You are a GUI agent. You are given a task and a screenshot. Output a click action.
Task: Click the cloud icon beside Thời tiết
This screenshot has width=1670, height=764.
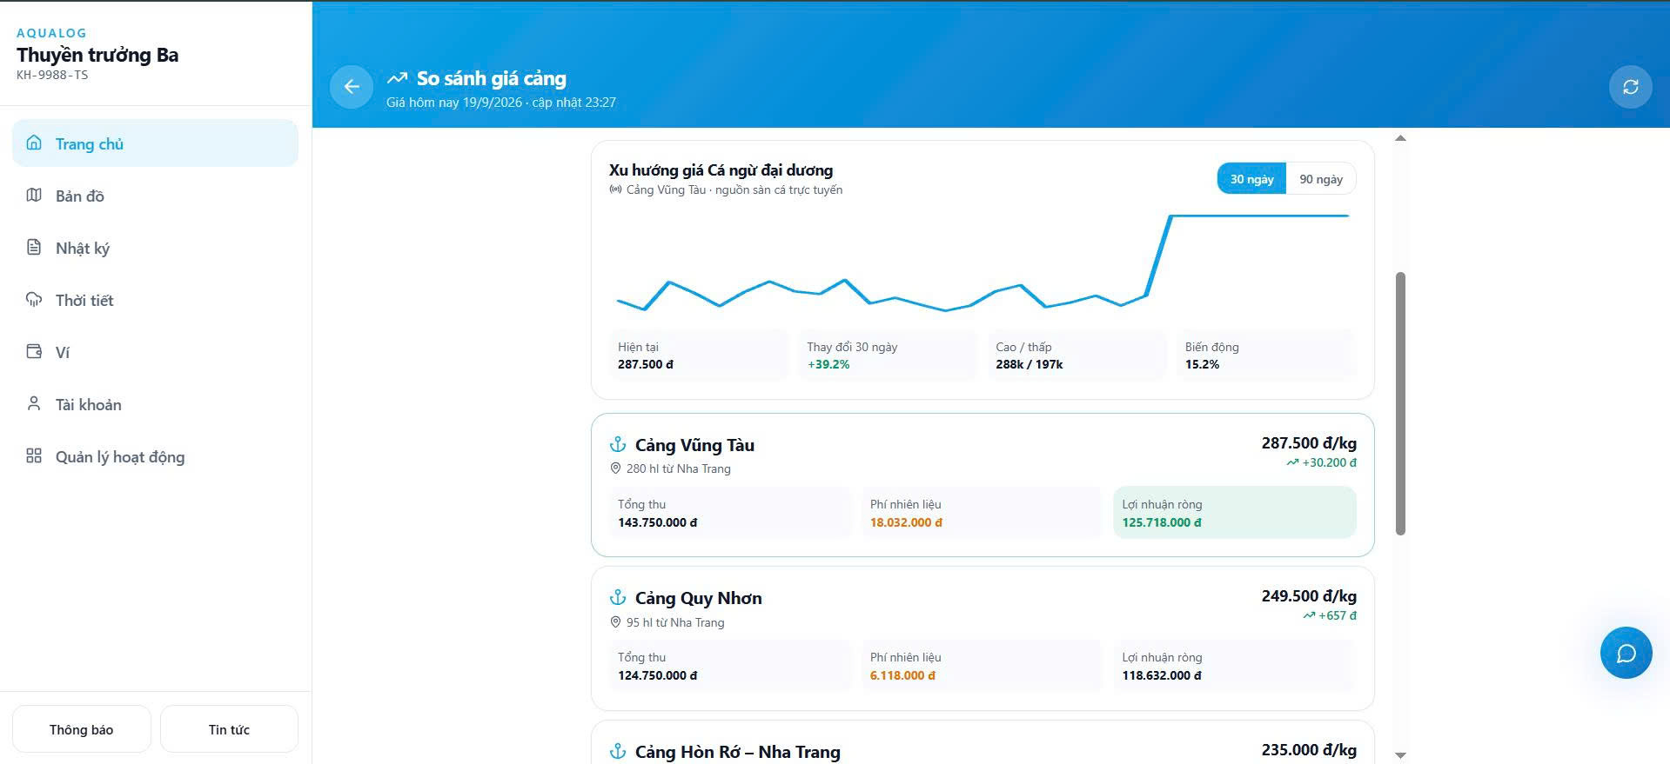pyautogui.click(x=34, y=300)
